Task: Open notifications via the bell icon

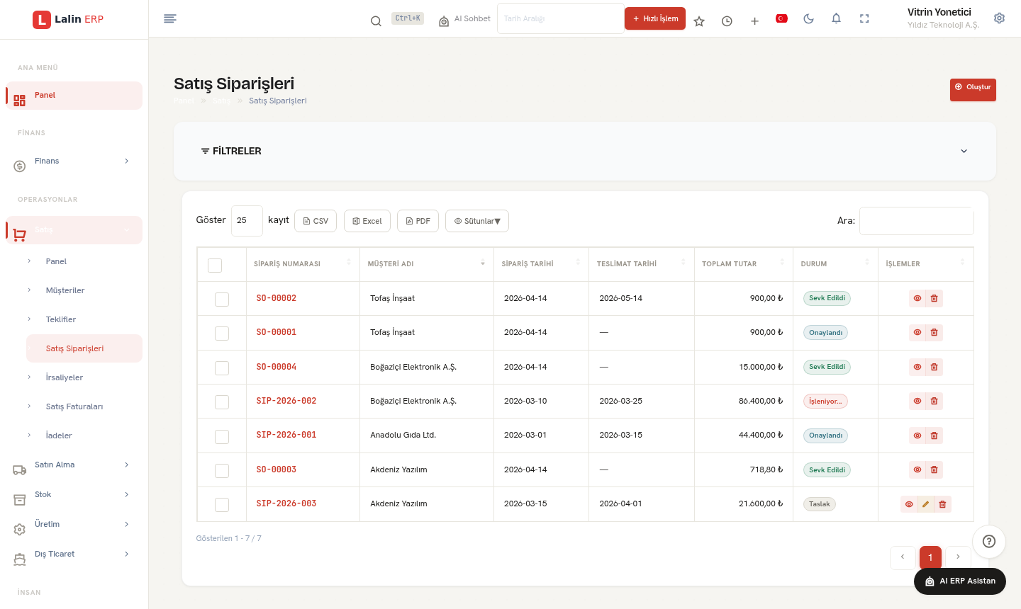Action: click(x=836, y=19)
